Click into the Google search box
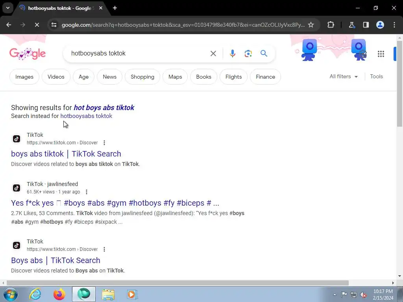This screenshot has height=302, width=403. pos(139,53)
